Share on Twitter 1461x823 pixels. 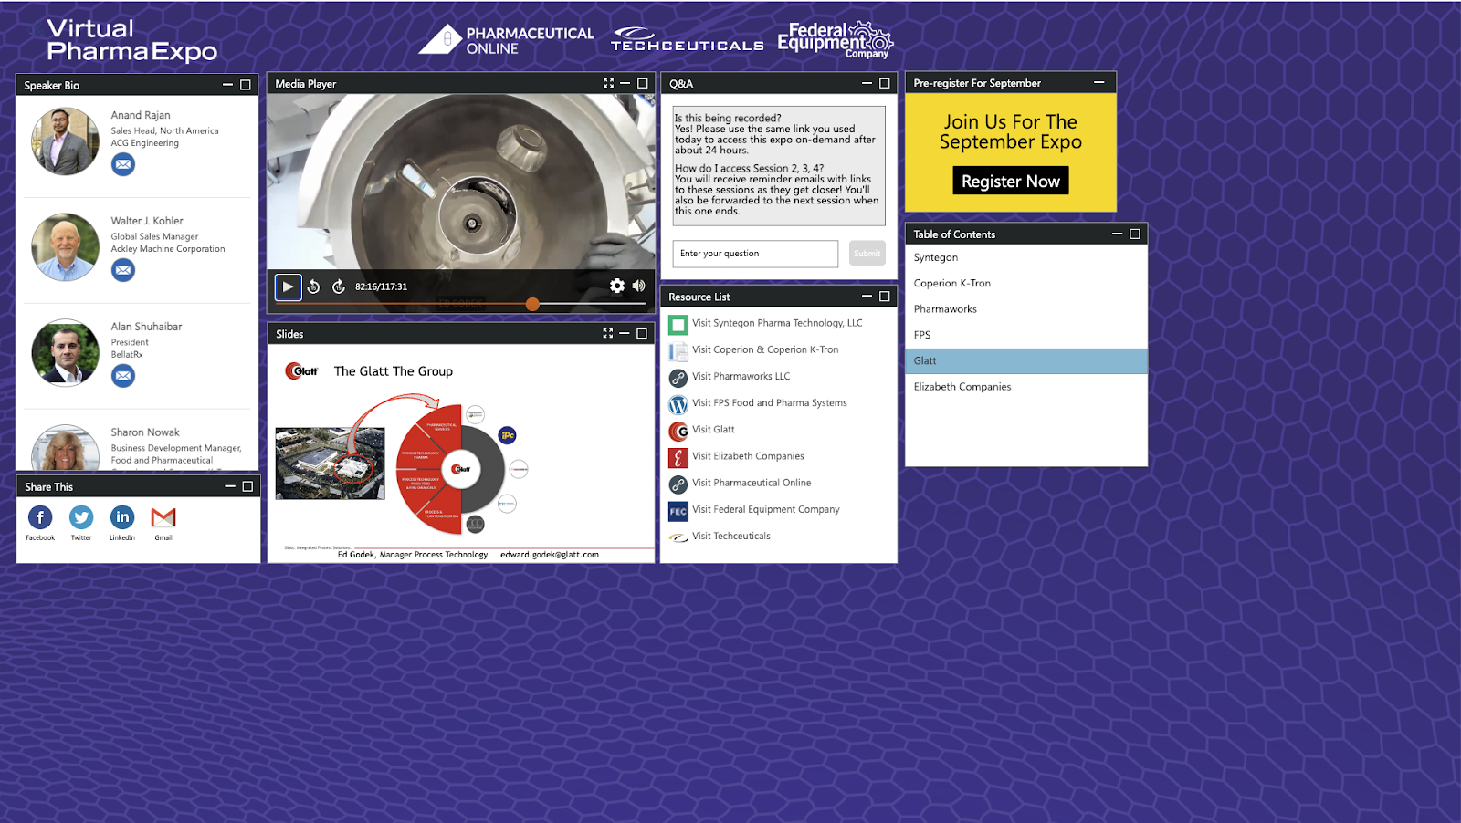(81, 517)
